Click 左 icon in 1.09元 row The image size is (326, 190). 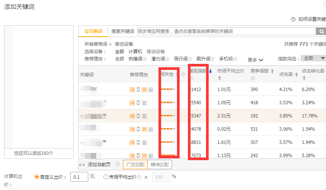[x=145, y=103]
